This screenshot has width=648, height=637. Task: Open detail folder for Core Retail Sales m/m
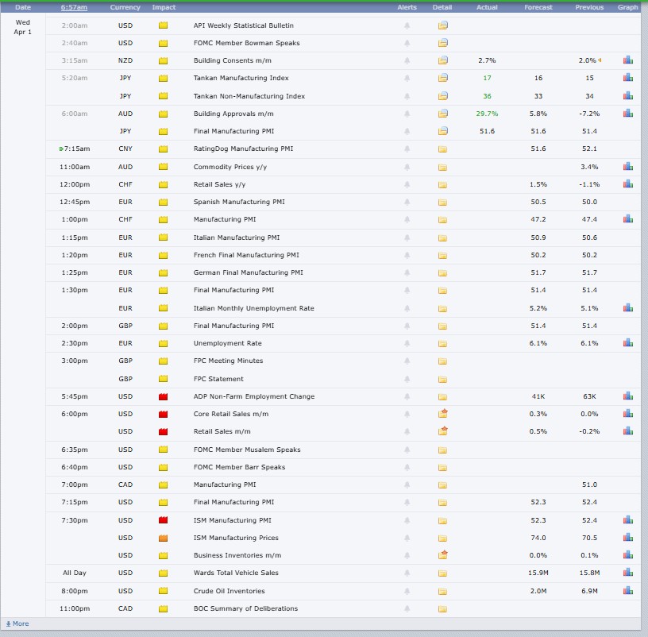443,414
